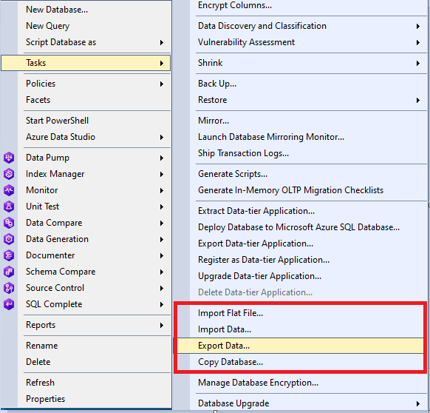The width and height of the screenshot is (430, 413).
Task: Choose Facets from the menu
Action: click(38, 100)
